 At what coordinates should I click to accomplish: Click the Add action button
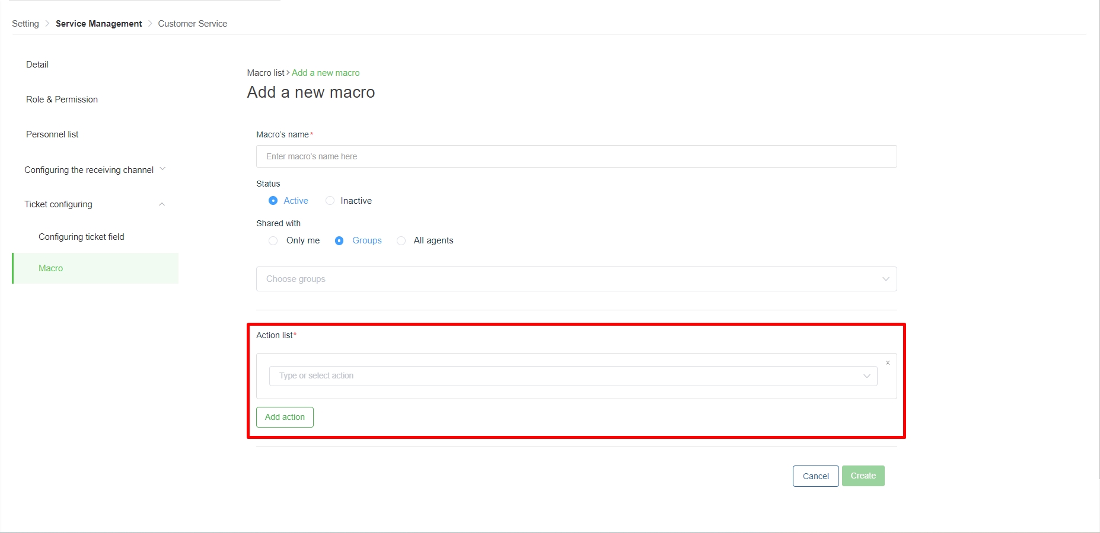tap(285, 417)
